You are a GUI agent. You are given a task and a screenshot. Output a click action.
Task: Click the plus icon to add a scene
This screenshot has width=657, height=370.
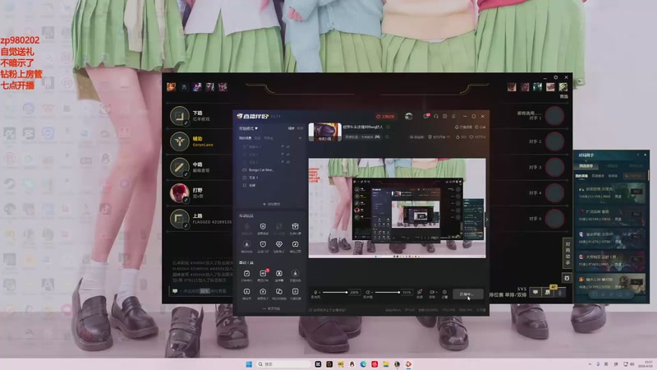[x=300, y=138]
